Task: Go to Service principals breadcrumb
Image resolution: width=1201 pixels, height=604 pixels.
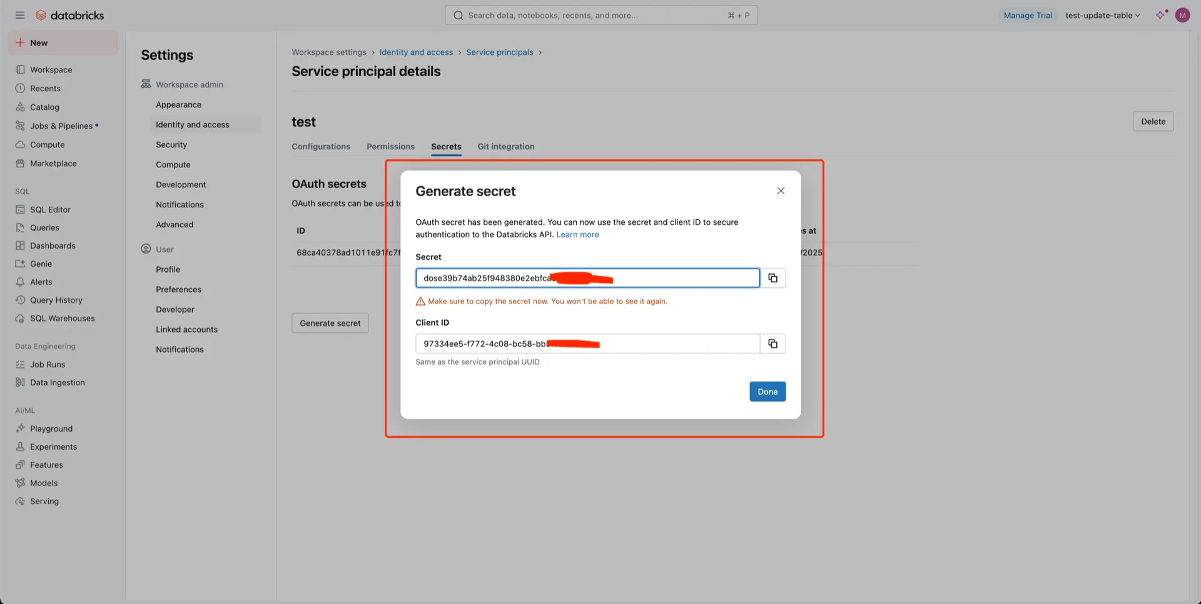Action: point(499,52)
